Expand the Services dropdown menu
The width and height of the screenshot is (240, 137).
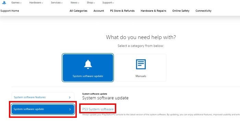(57, 3)
